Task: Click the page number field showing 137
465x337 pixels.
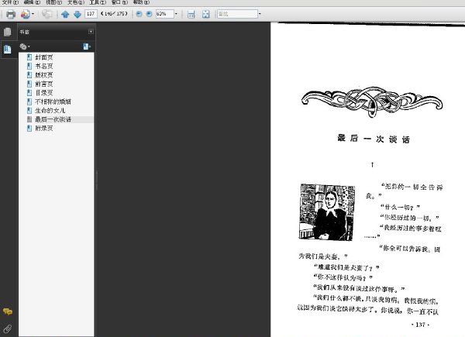Action: coord(91,14)
